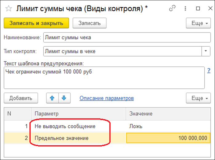
Task: Move parameter row up with arrow
Action: [52, 98]
